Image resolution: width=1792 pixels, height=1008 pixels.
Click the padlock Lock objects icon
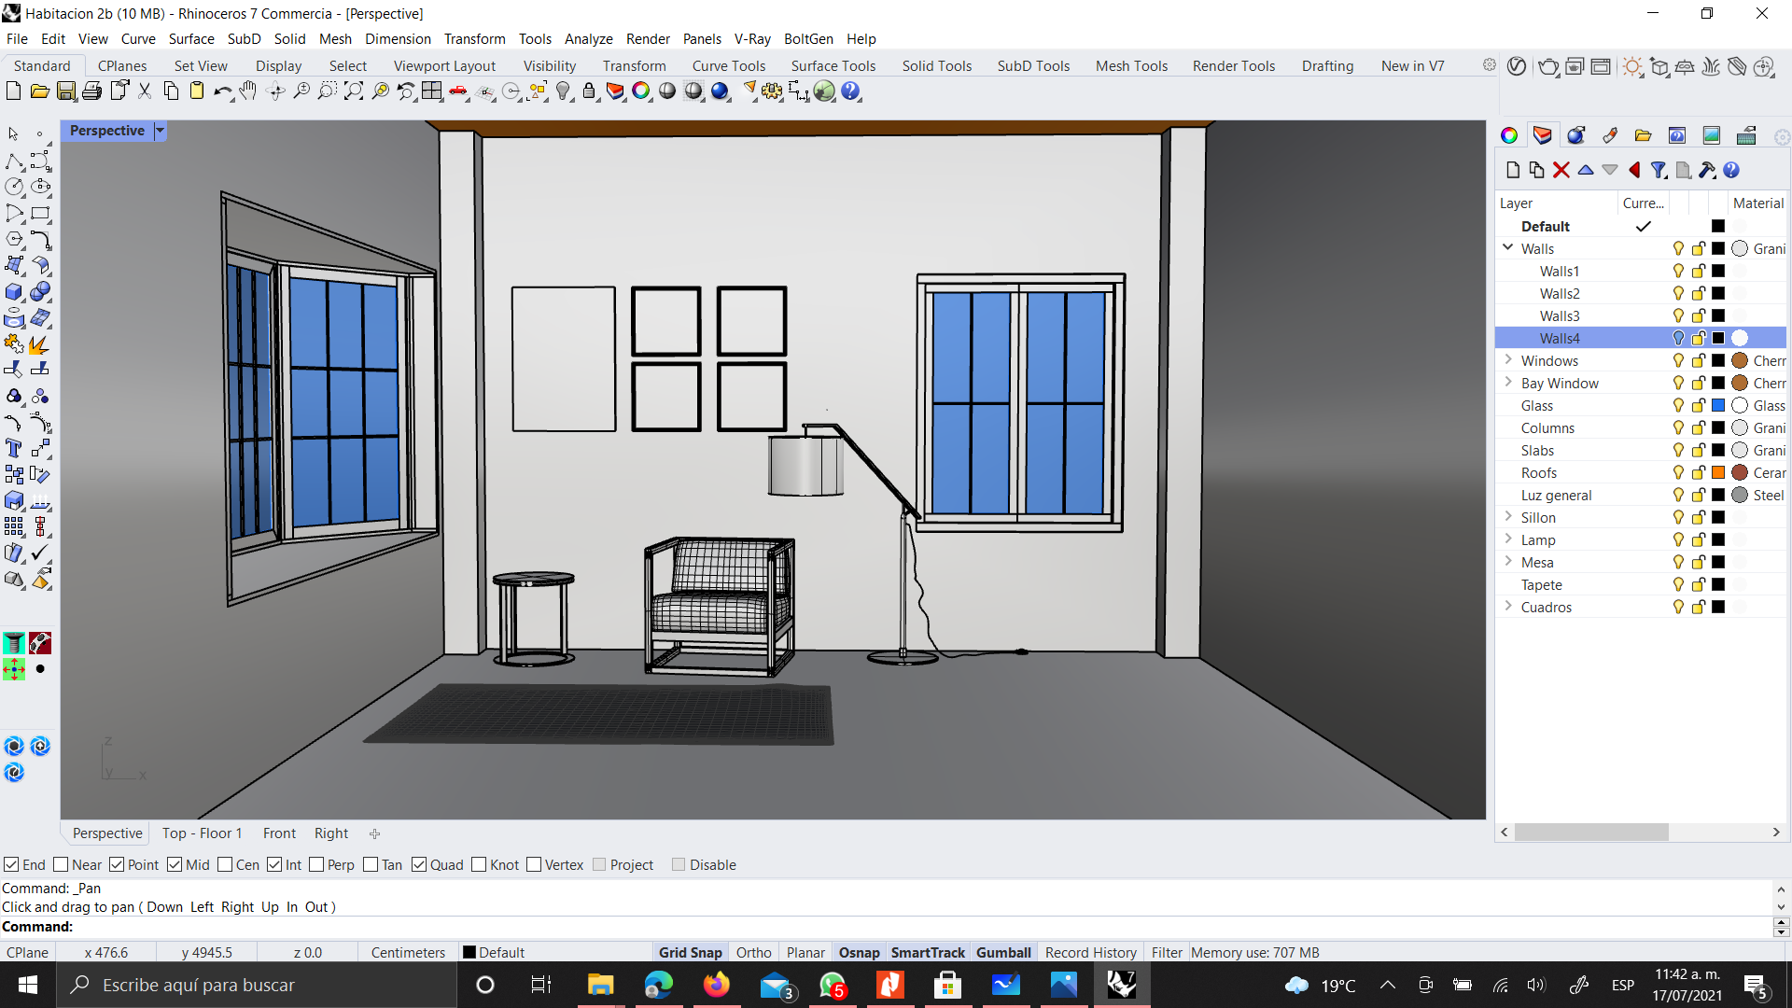coord(589,91)
